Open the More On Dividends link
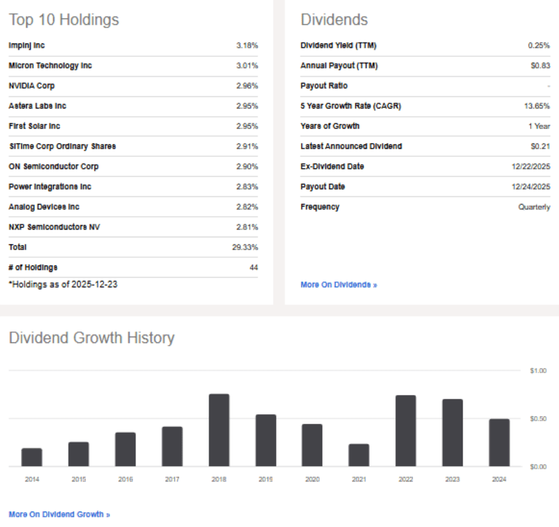Viewport: 559px width, 527px height. (339, 285)
